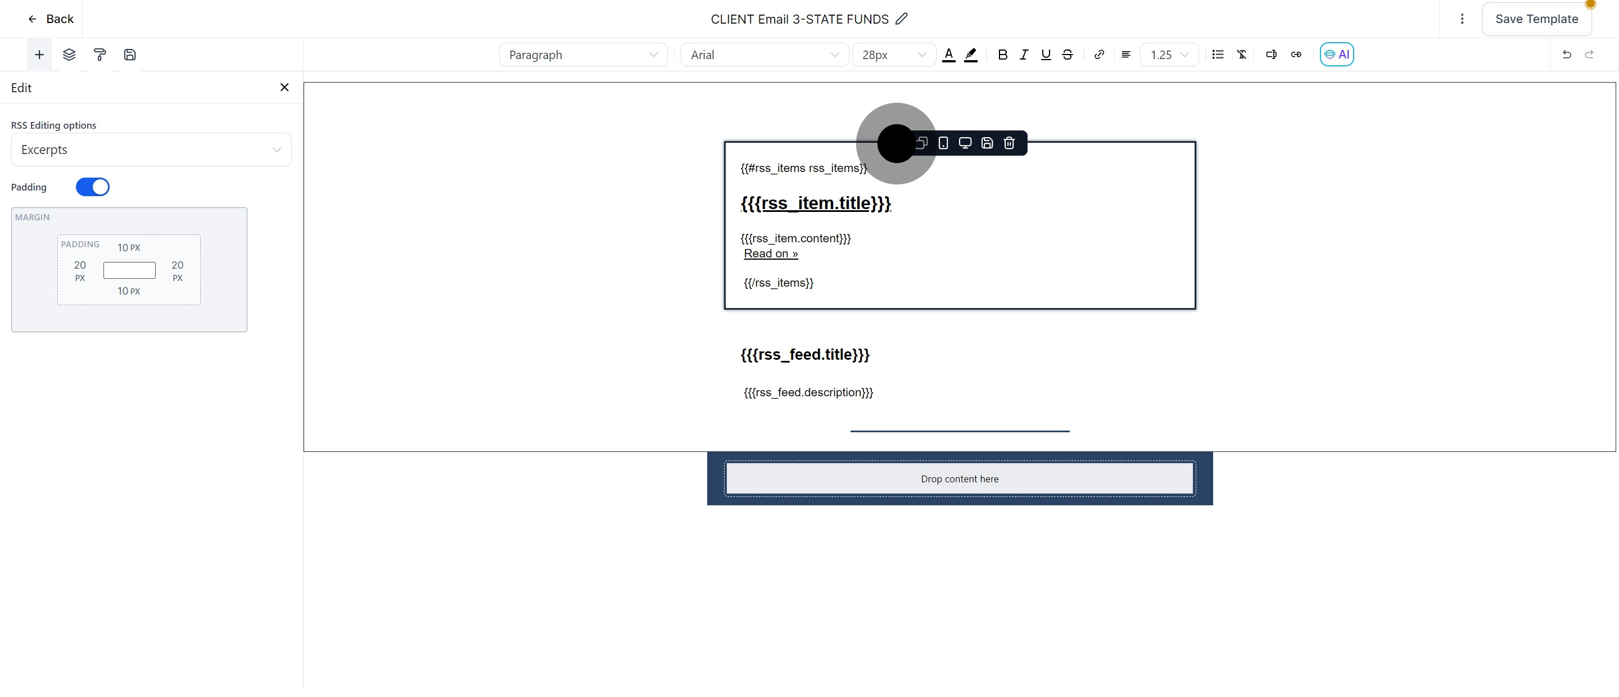The image size is (1619, 697).
Task: Insert a hyperlink from toolbar
Action: click(x=1098, y=55)
